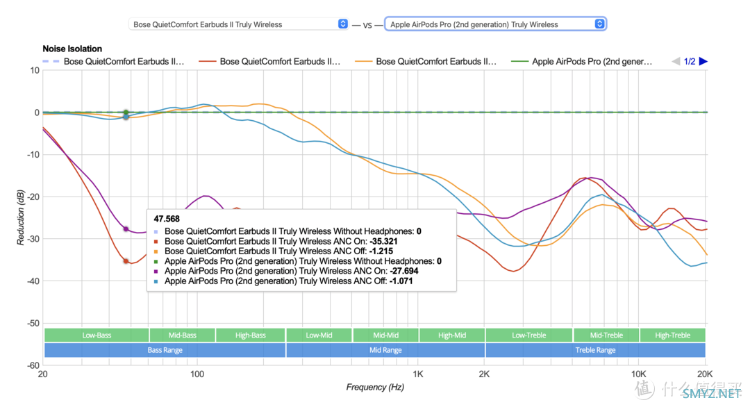750x407 pixels.
Task: Click the Bose ANC Off -1.215 tooltip row
Action: [273, 251]
